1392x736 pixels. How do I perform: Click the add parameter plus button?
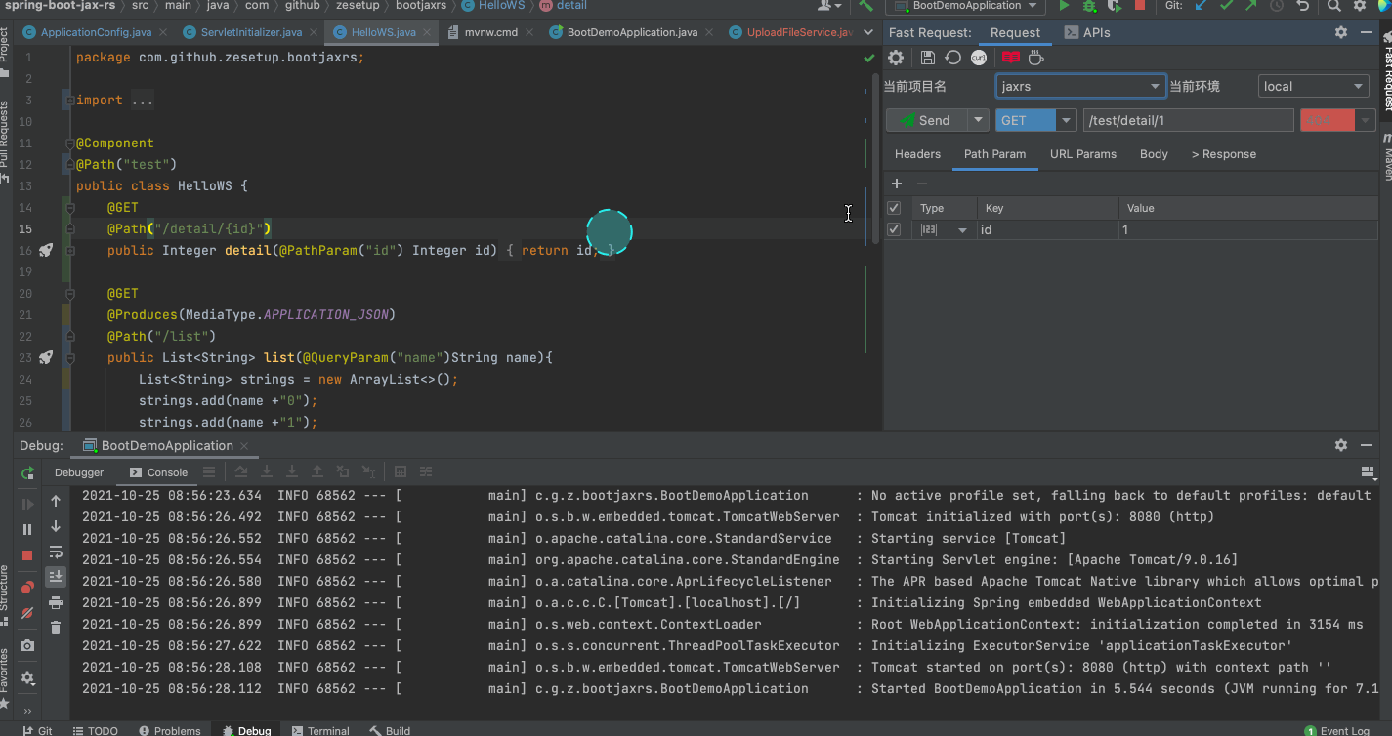[897, 184]
